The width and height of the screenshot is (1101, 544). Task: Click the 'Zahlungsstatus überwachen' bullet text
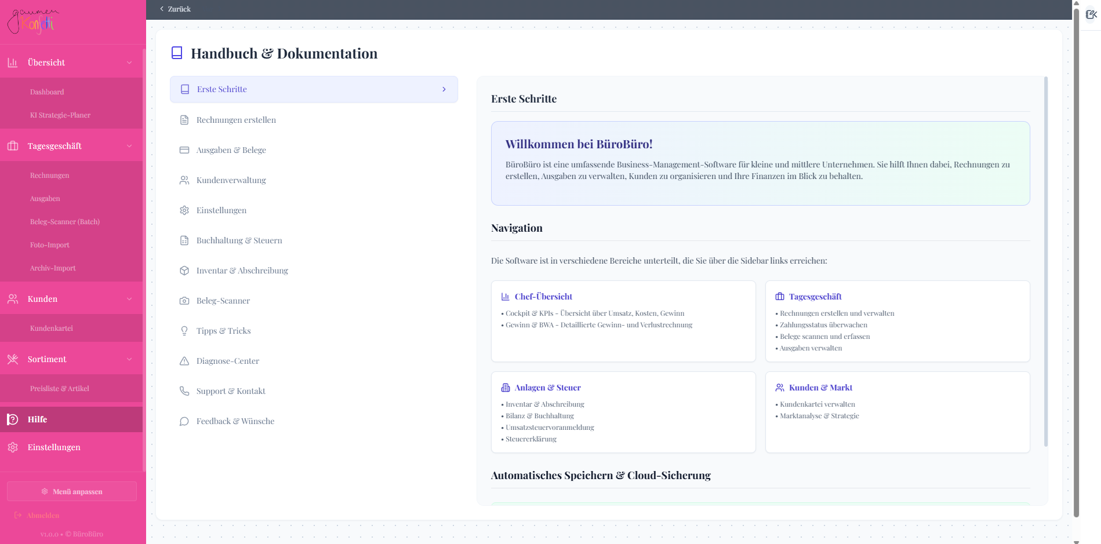click(x=823, y=325)
